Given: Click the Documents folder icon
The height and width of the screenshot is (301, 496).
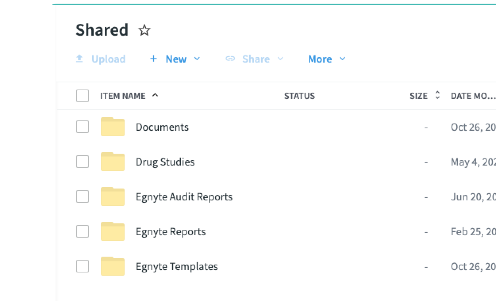Looking at the screenshot, I should [x=112, y=127].
